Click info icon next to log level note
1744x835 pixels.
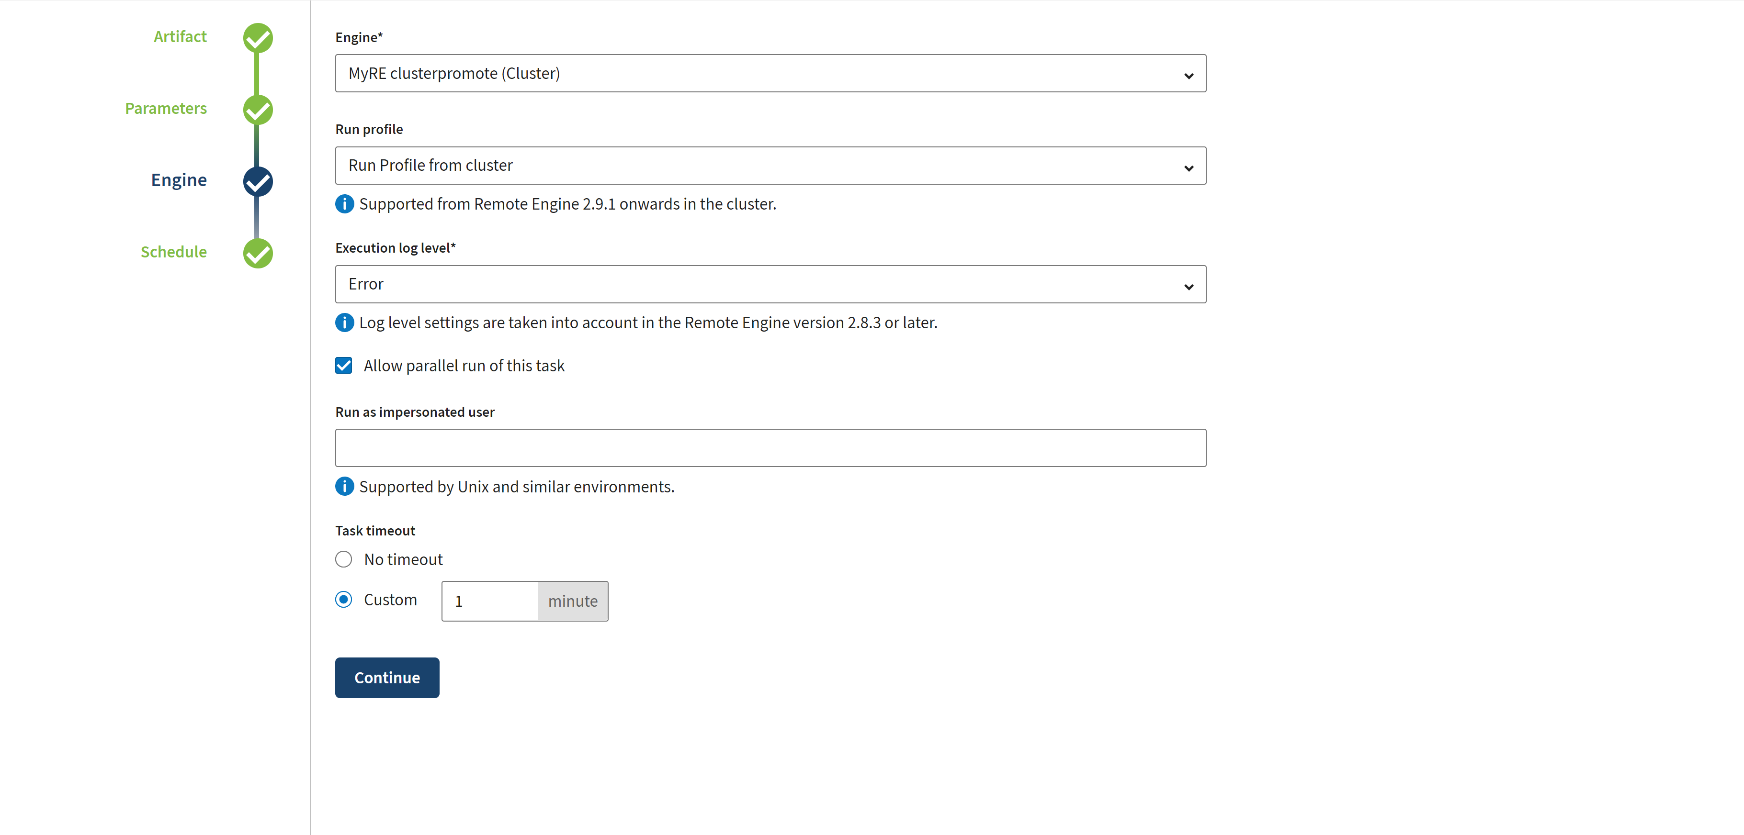(345, 323)
